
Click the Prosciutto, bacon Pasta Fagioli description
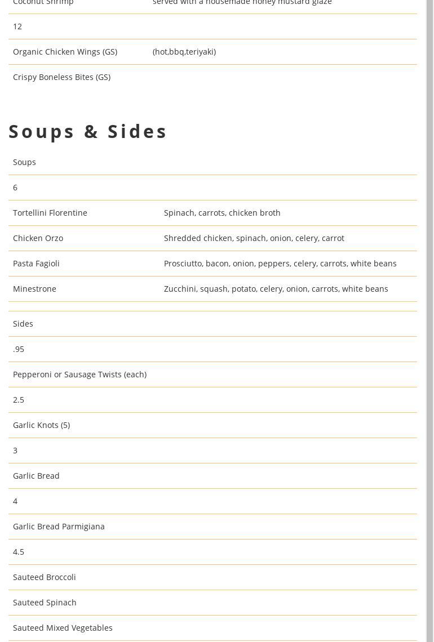280,264
